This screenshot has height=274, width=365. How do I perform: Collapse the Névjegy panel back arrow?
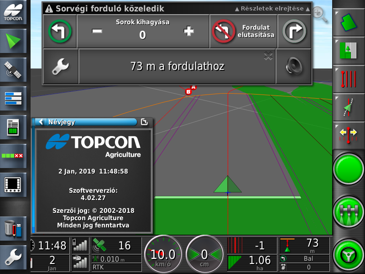click(x=41, y=122)
